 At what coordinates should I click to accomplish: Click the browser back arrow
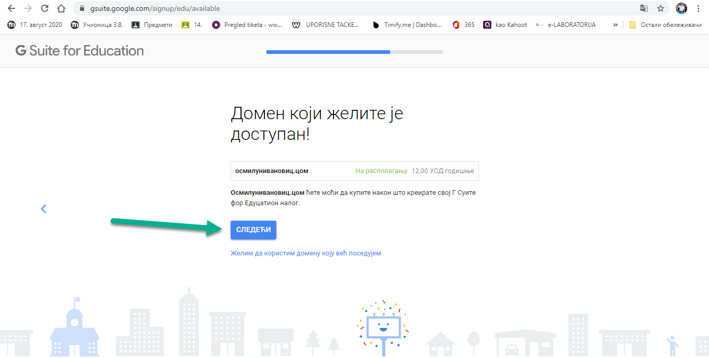(x=11, y=9)
